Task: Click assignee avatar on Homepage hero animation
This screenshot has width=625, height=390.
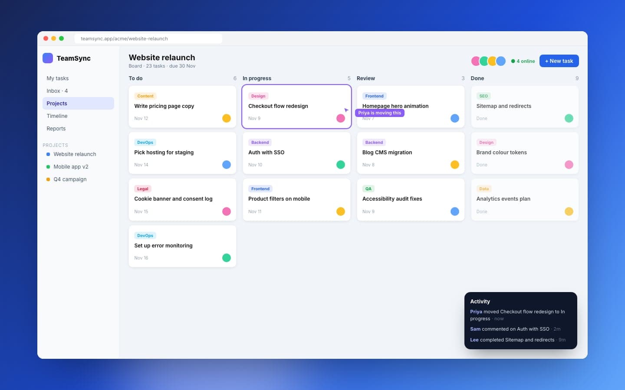Action: (455, 118)
